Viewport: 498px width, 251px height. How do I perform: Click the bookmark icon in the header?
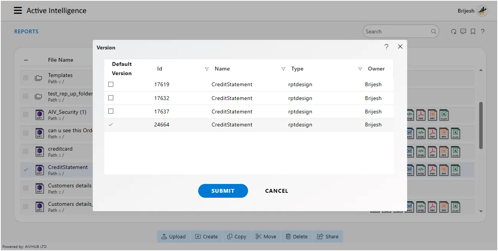473,32
